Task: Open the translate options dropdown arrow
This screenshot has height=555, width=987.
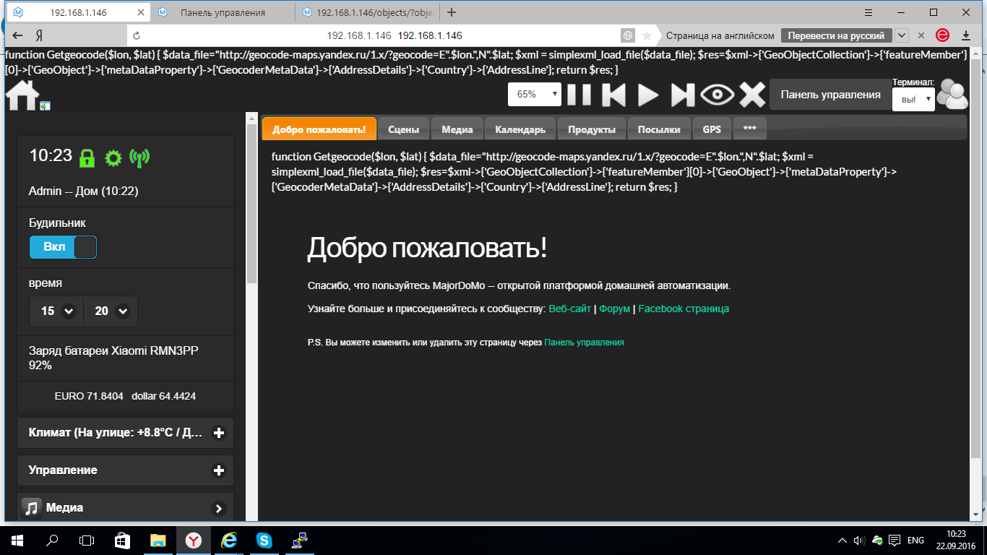Action: click(901, 35)
